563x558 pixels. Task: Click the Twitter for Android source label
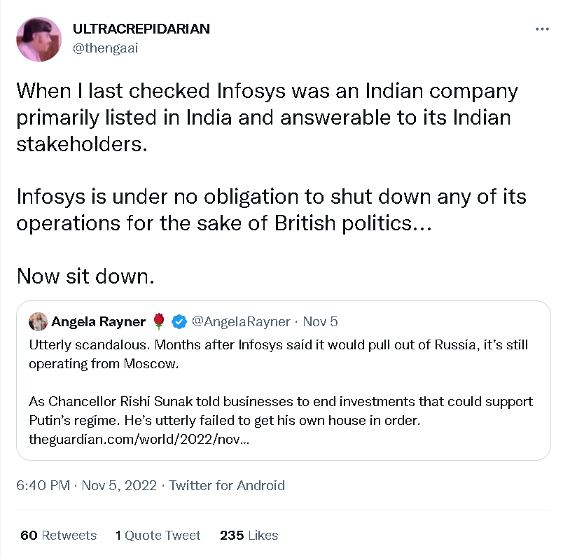[x=227, y=485]
